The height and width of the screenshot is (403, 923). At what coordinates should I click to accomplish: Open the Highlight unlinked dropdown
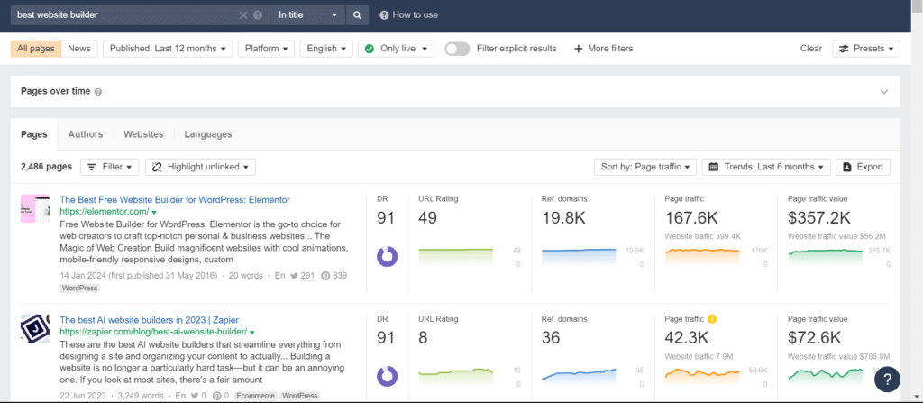(x=200, y=167)
